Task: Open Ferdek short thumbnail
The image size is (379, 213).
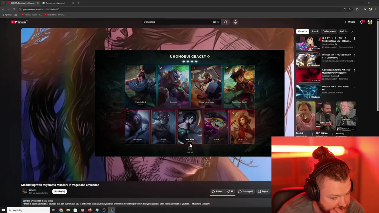Action: pyautogui.click(x=306, y=116)
